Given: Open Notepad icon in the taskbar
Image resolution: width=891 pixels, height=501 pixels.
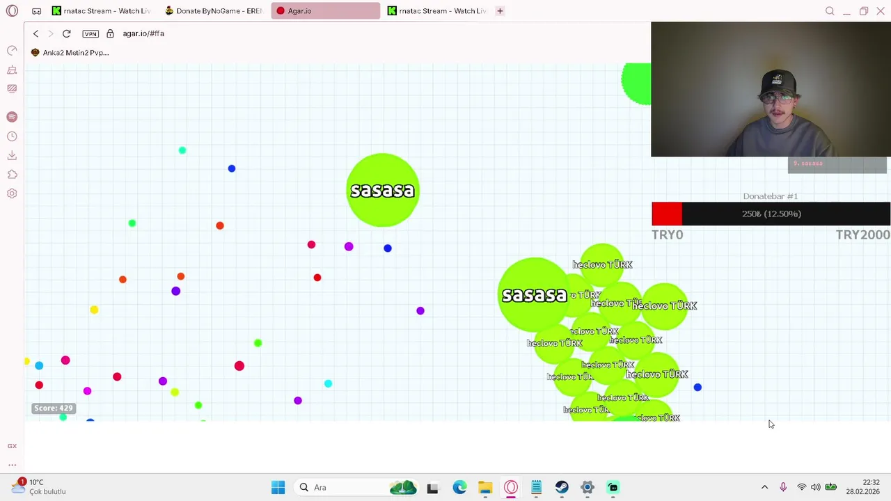Looking at the screenshot, I should click(537, 487).
